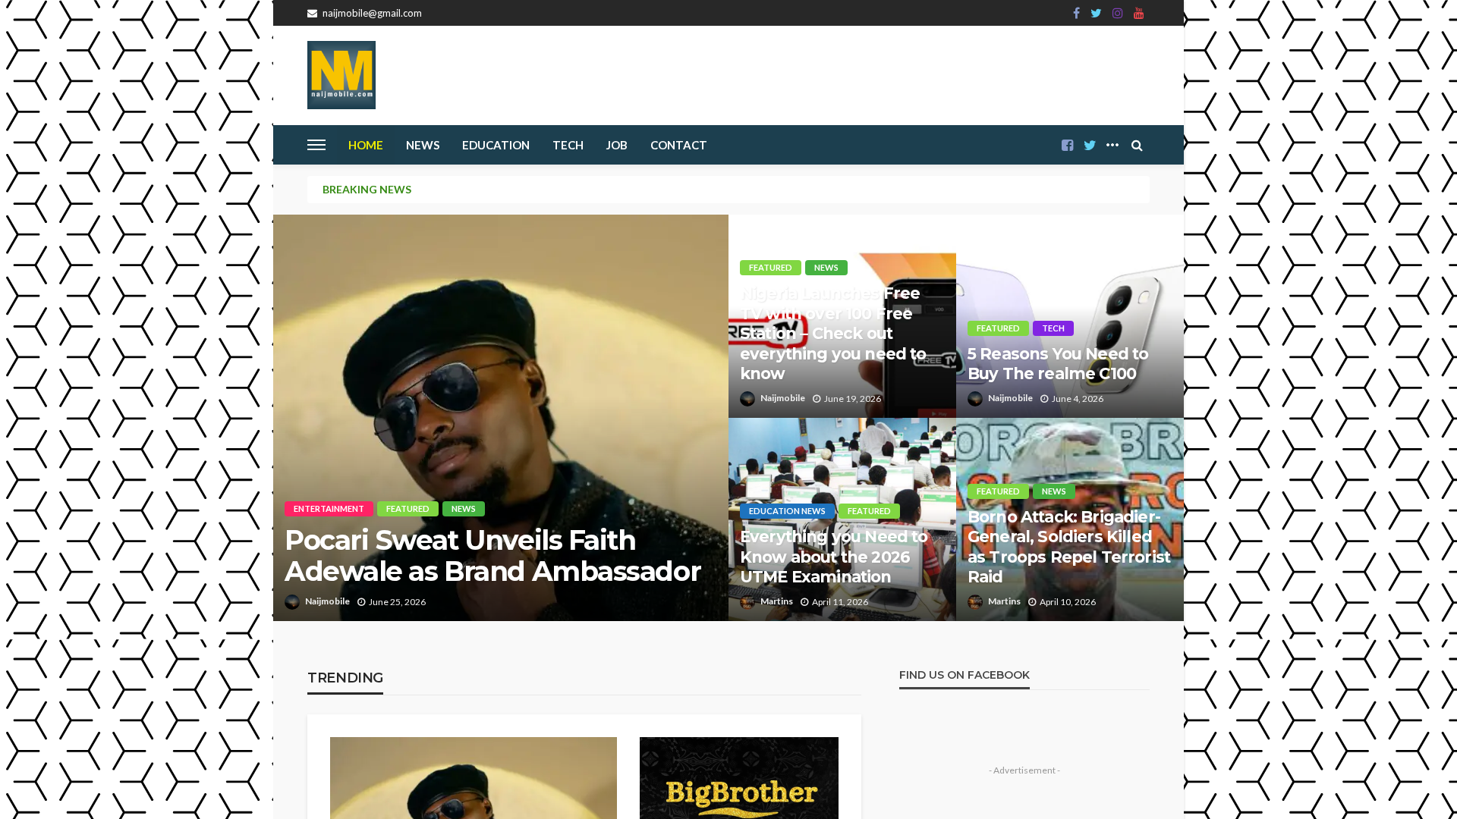
Task: Open Nigeria Launches Free TV article
Action: point(833,334)
